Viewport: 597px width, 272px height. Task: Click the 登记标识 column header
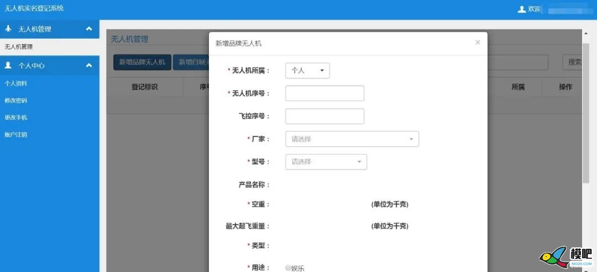point(145,87)
